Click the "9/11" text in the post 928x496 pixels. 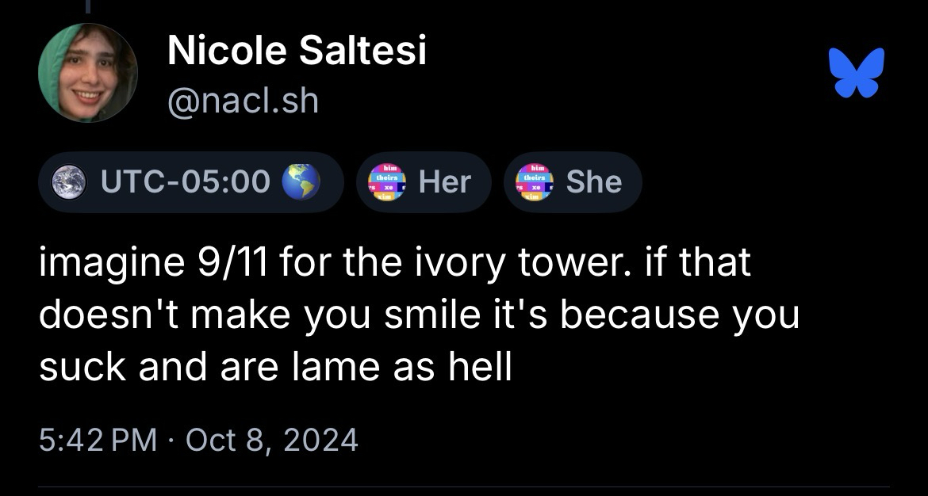coord(232,263)
